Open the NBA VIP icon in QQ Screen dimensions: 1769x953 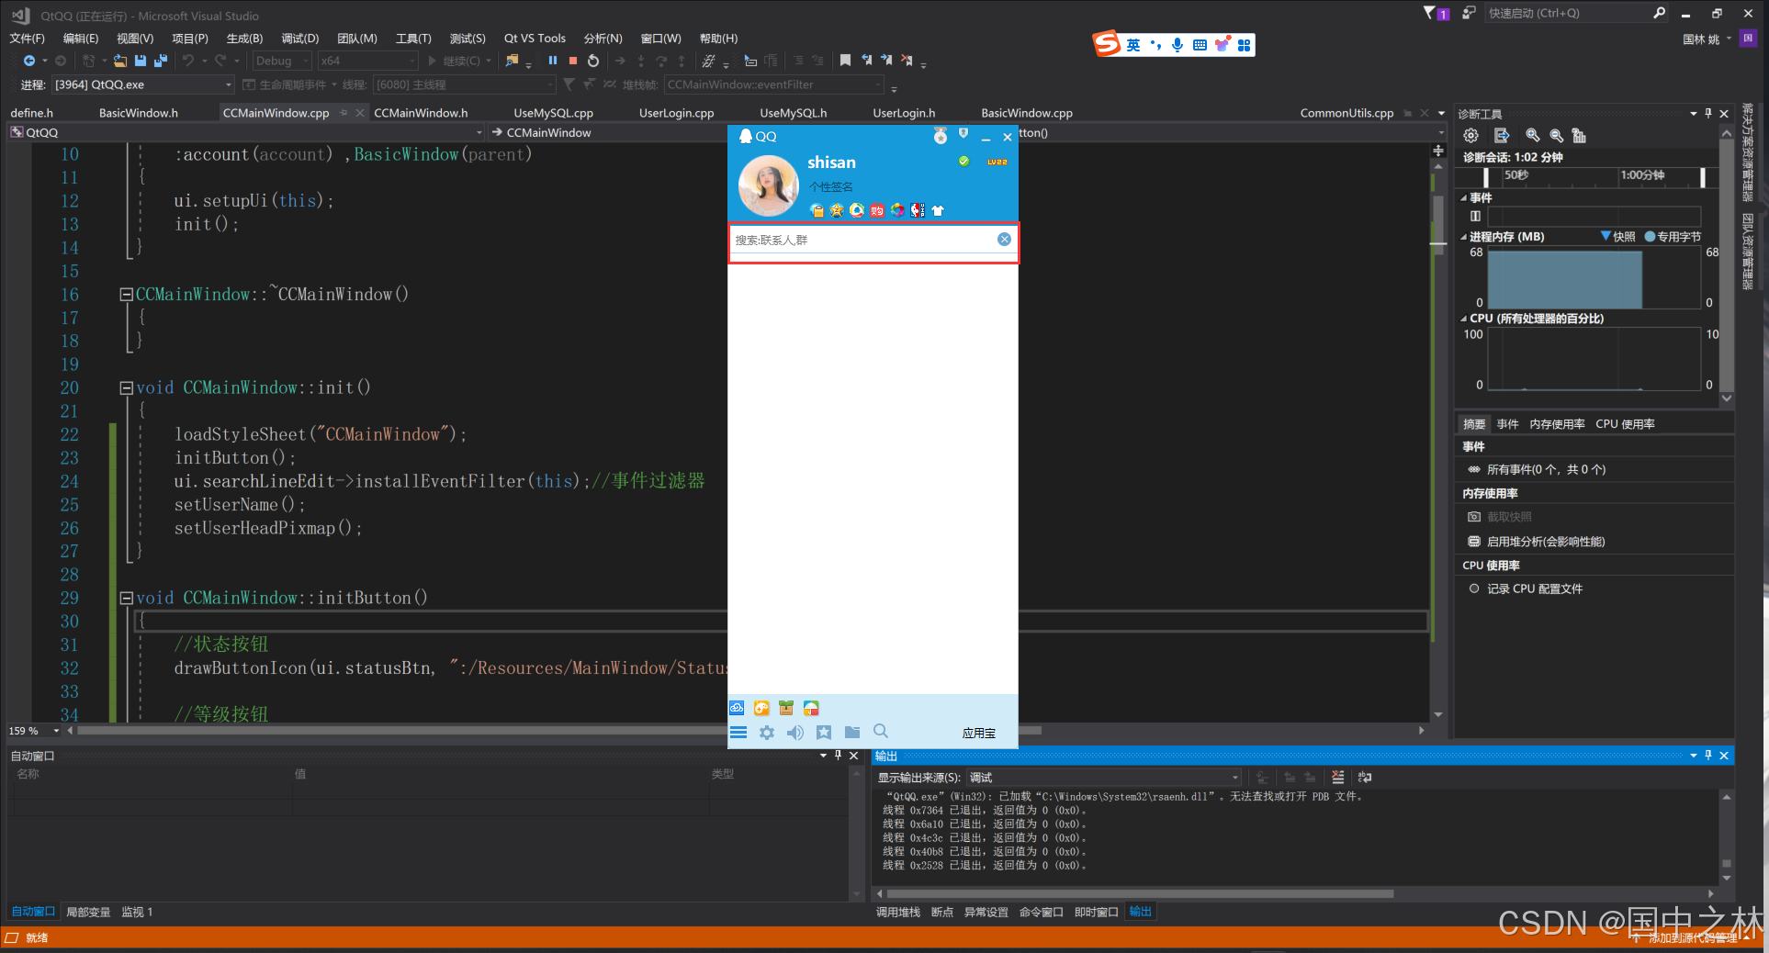[917, 210]
